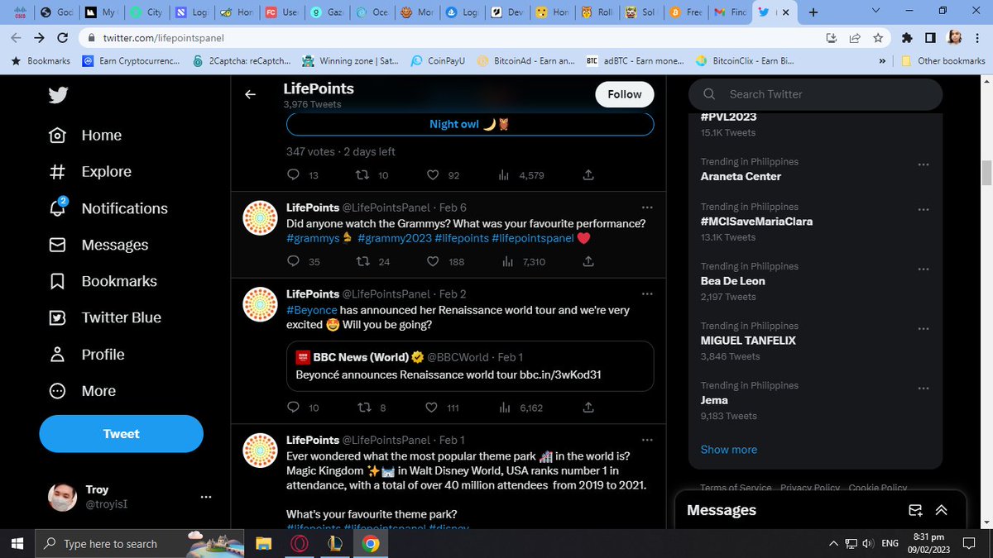Click the Twitter bird logo in sidebar
The height and width of the screenshot is (558, 993).
click(x=58, y=95)
